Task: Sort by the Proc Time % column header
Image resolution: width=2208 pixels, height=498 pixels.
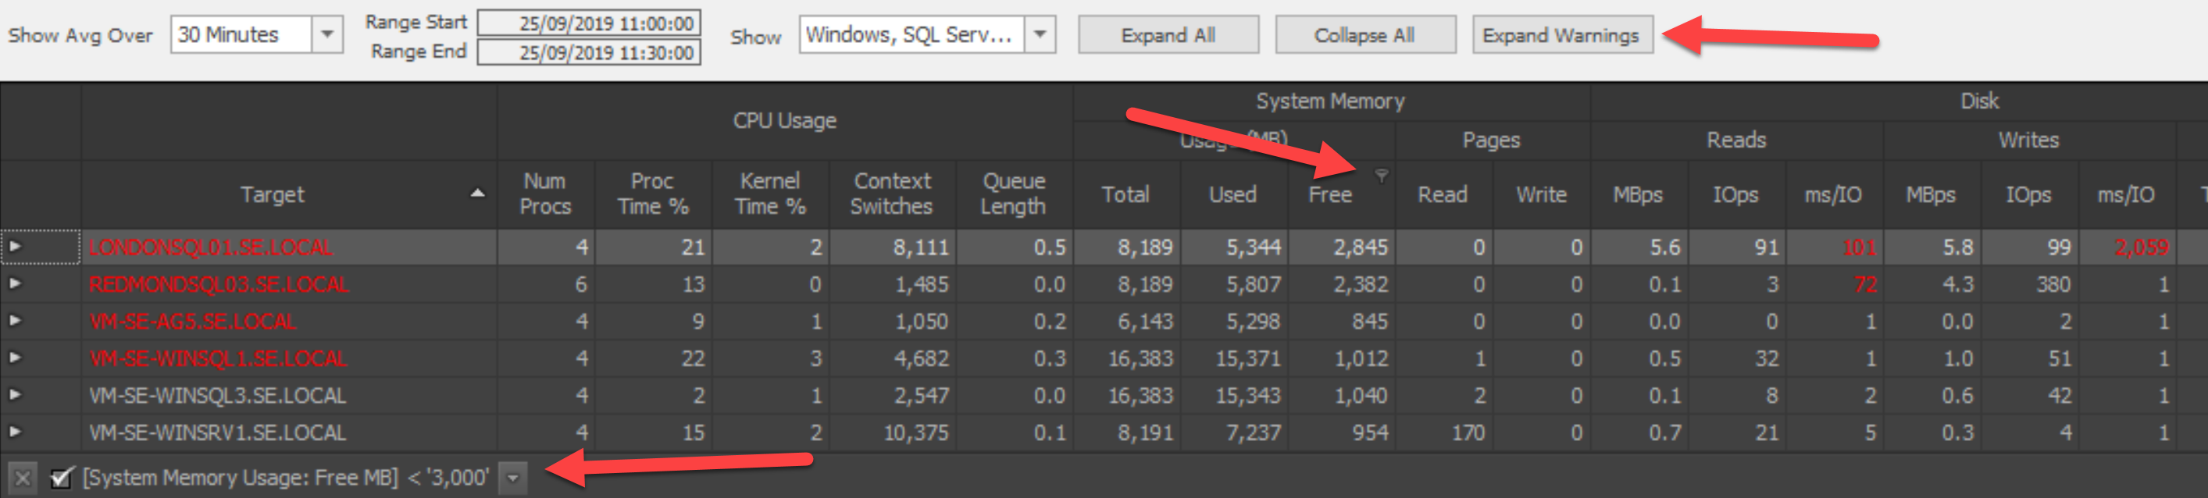Action: pos(653,194)
